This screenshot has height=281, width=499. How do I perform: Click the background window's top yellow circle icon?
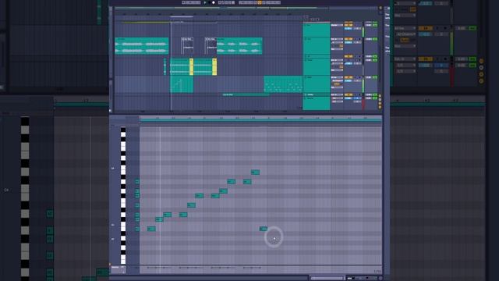click(481, 61)
